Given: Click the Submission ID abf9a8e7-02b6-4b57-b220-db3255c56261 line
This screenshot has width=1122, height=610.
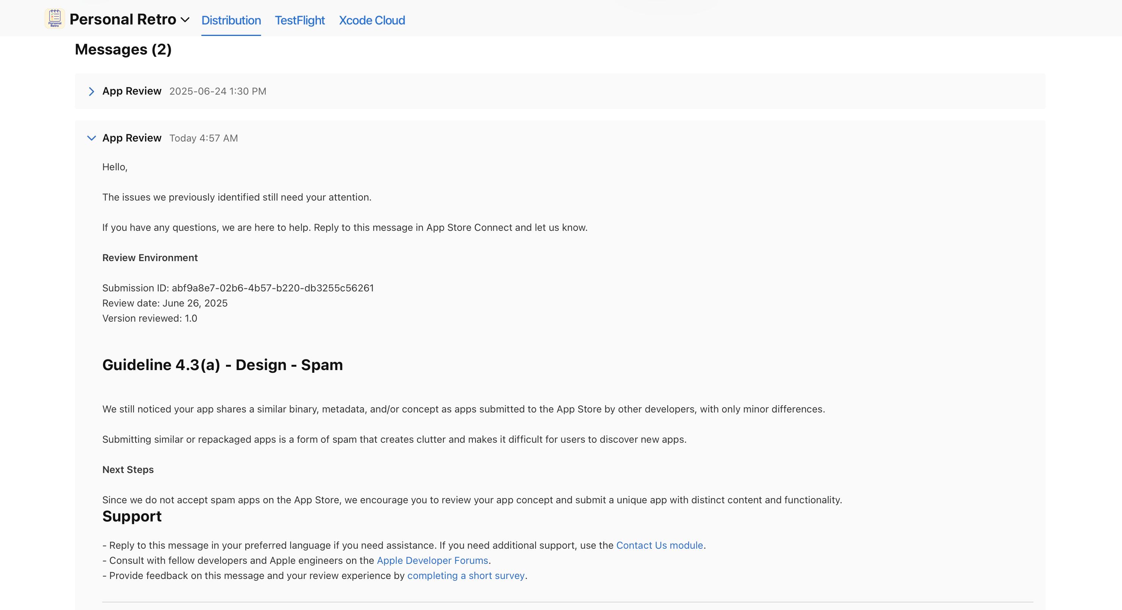Looking at the screenshot, I should point(238,288).
